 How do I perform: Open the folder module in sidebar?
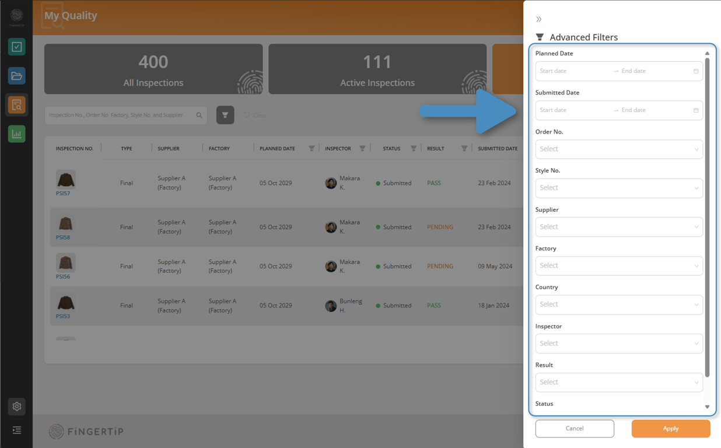click(x=16, y=76)
